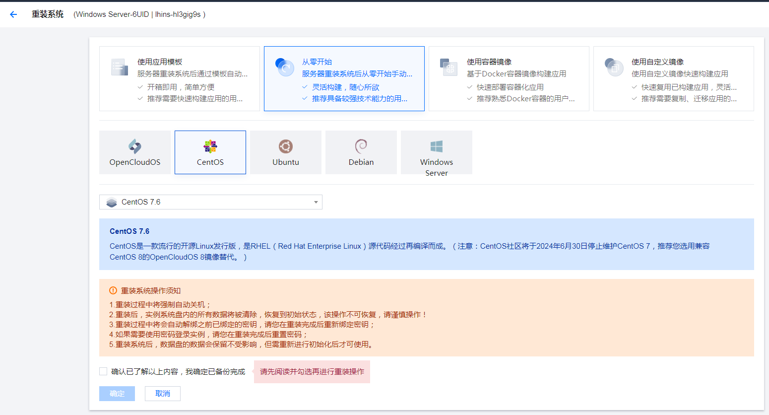Image resolution: width=769 pixels, height=415 pixels.
Task: Click notice line 4 about resetting password
Action: (x=209, y=335)
